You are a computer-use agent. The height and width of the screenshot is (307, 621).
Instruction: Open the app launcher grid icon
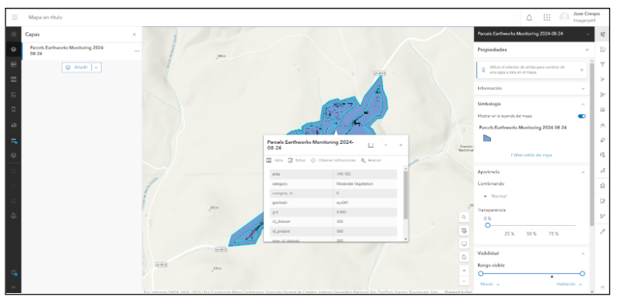tap(547, 18)
